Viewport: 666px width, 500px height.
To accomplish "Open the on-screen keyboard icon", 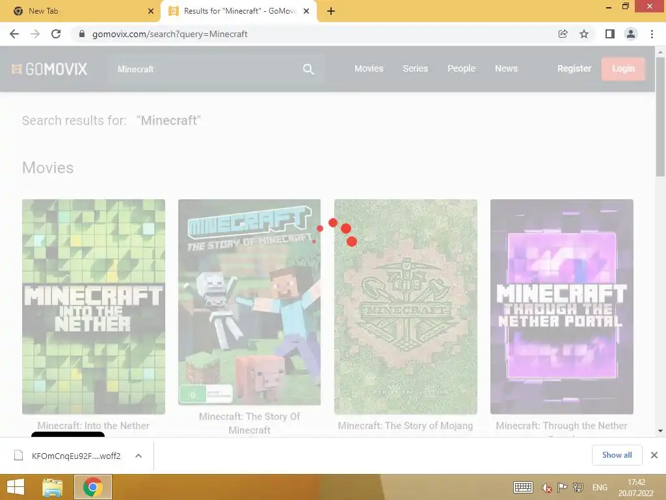I will click(x=523, y=487).
